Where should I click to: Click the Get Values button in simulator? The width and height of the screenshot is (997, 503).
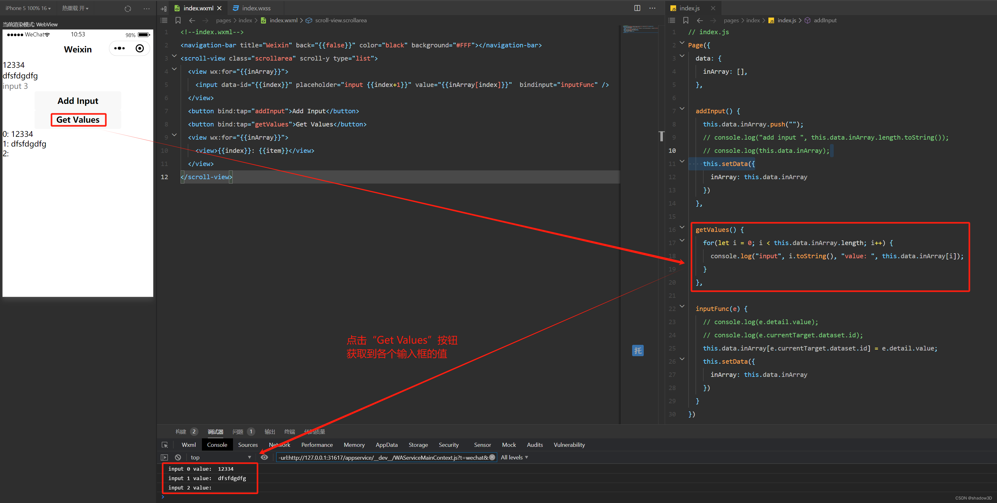coord(78,119)
